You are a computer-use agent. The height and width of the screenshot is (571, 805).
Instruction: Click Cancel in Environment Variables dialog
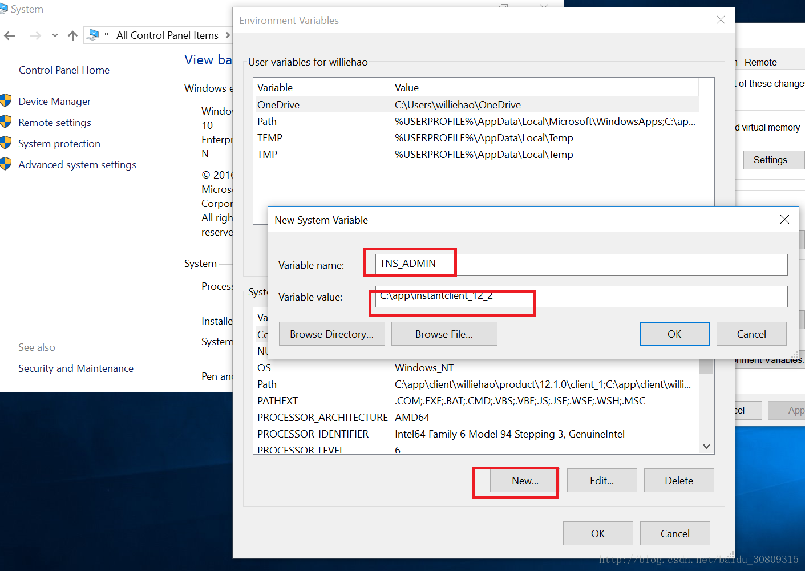pos(675,533)
